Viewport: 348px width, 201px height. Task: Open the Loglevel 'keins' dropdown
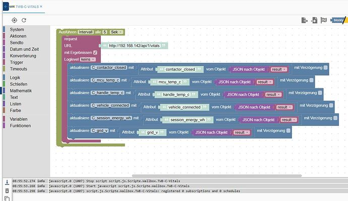[x=88, y=60]
